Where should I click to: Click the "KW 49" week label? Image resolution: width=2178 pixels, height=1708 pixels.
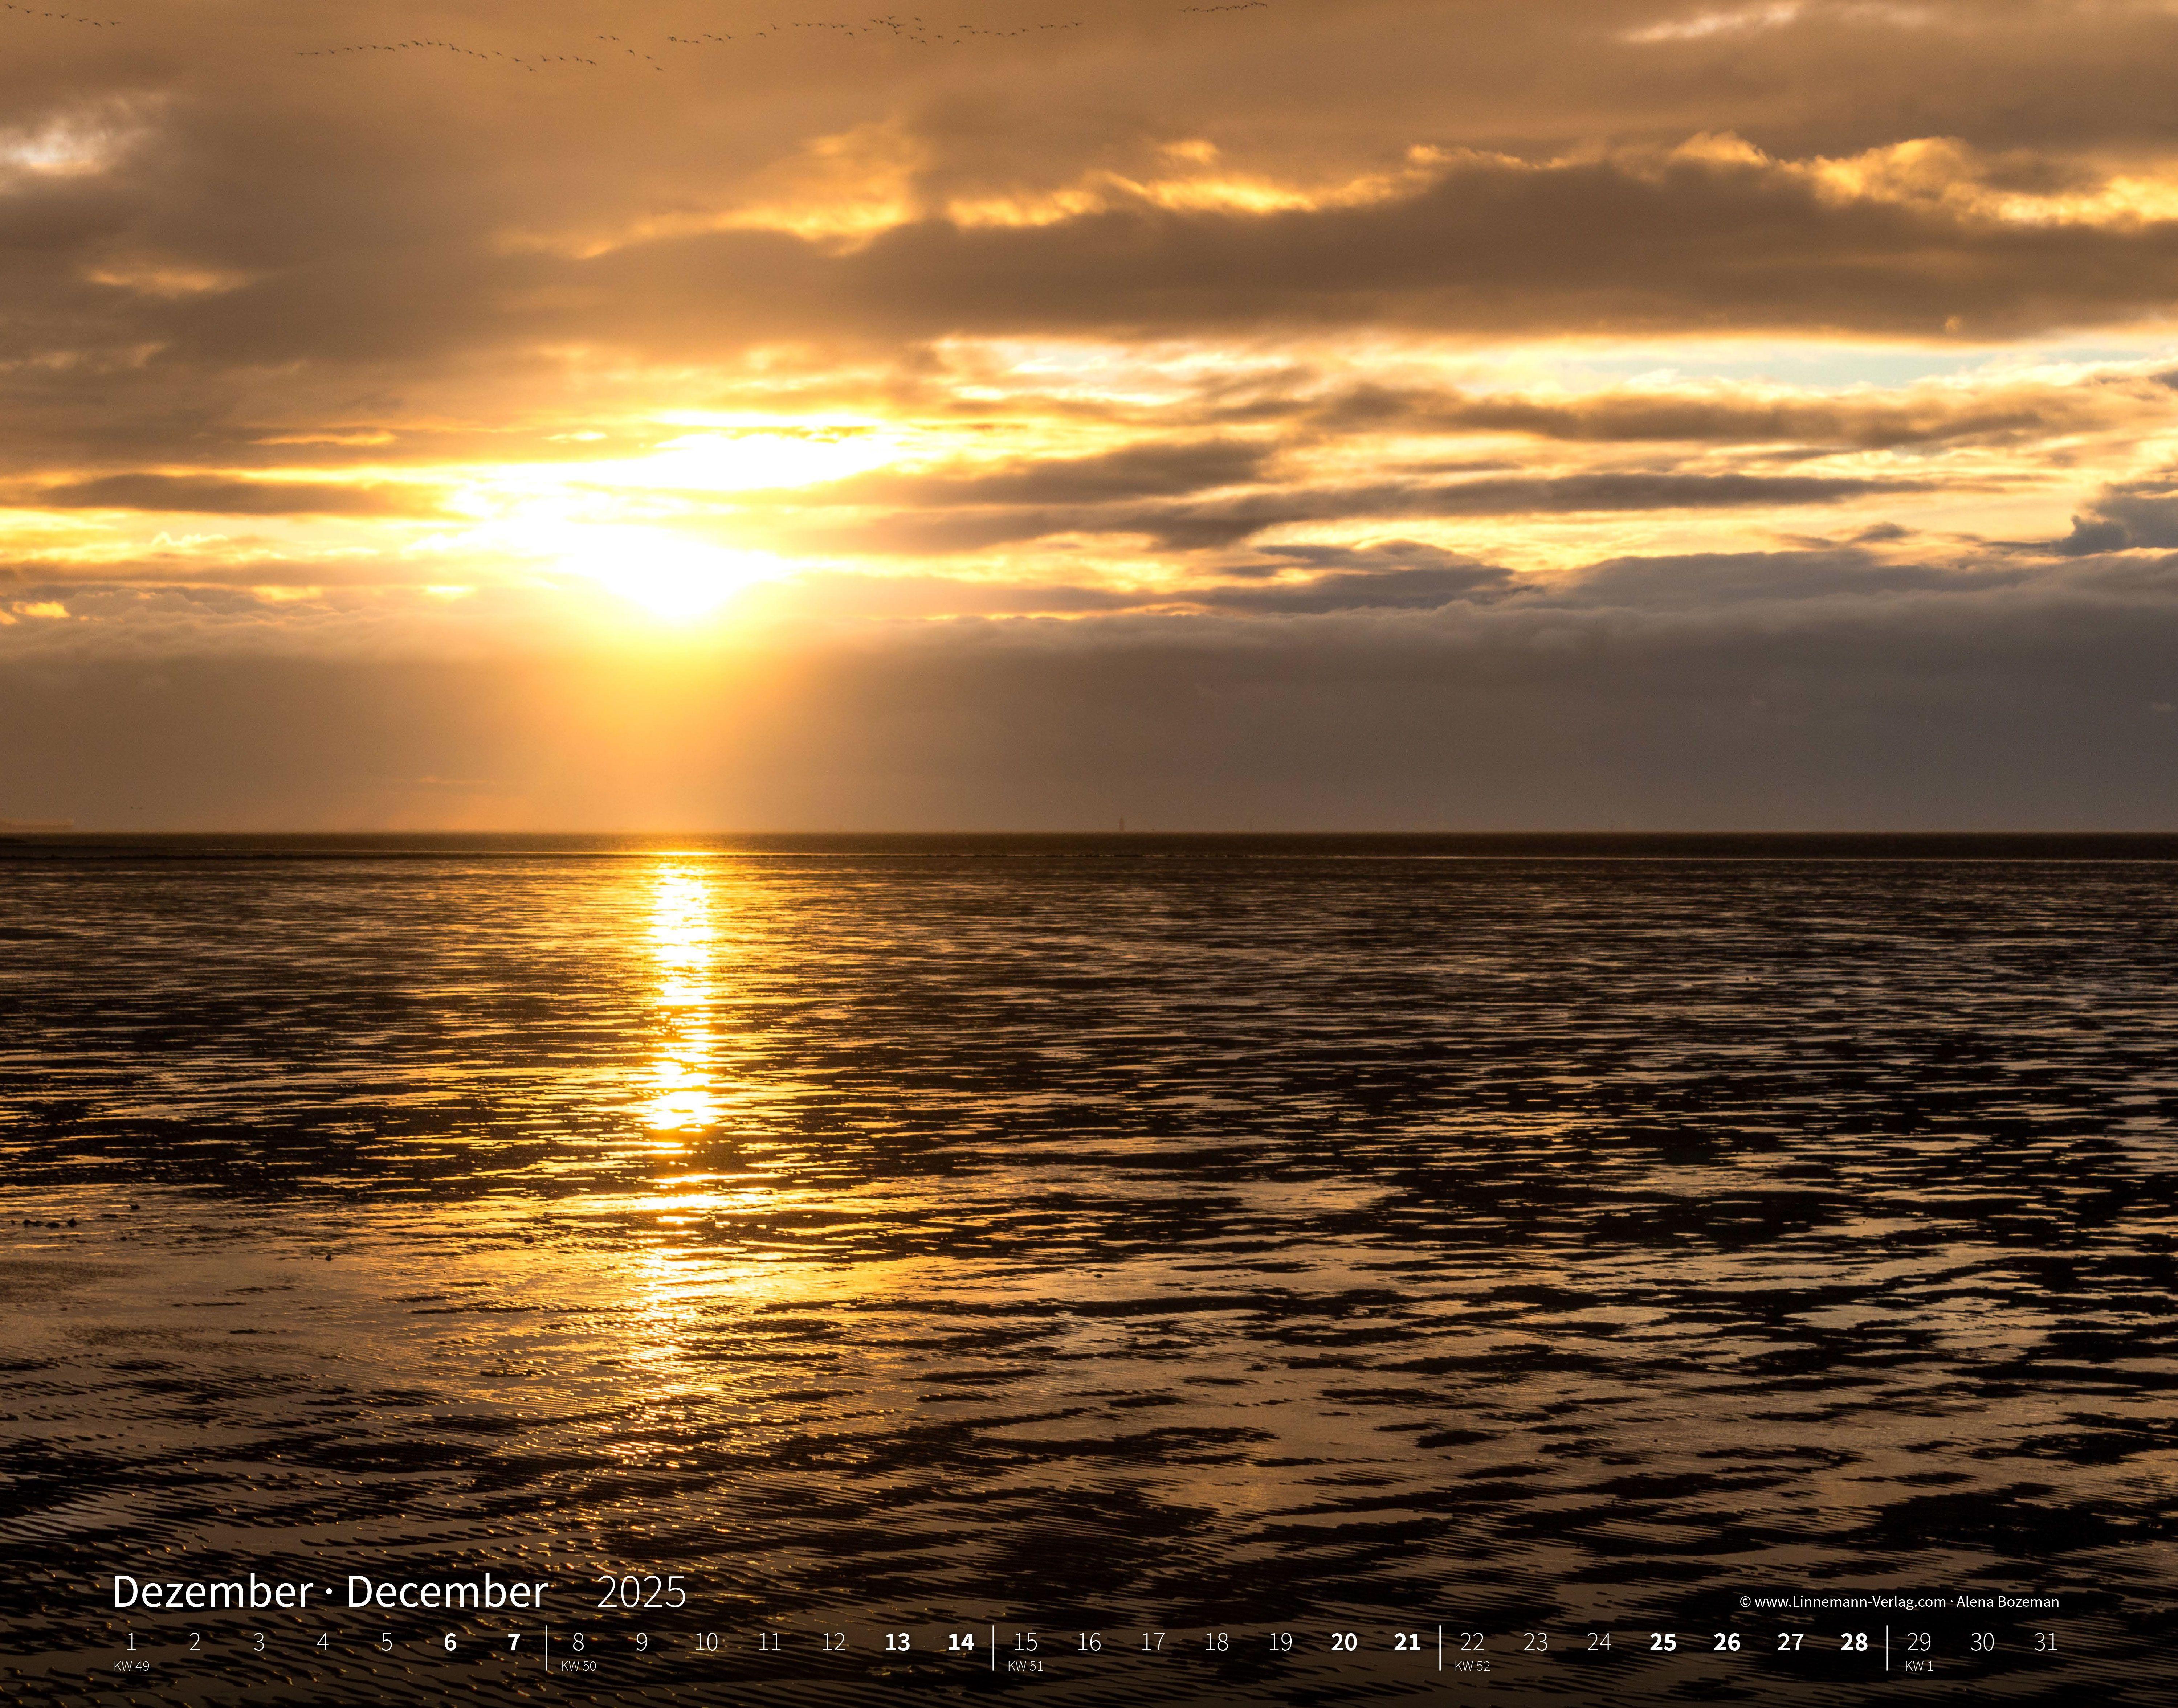point(131,1666)
